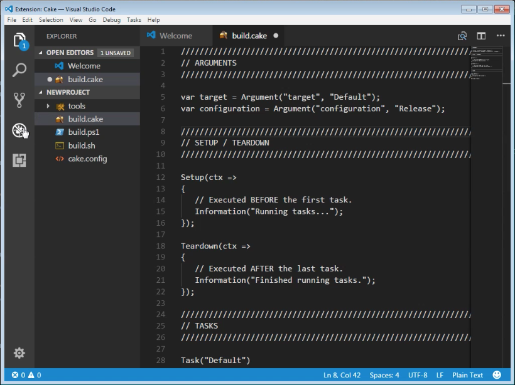Change indentation via Spaces: 4

384,375
